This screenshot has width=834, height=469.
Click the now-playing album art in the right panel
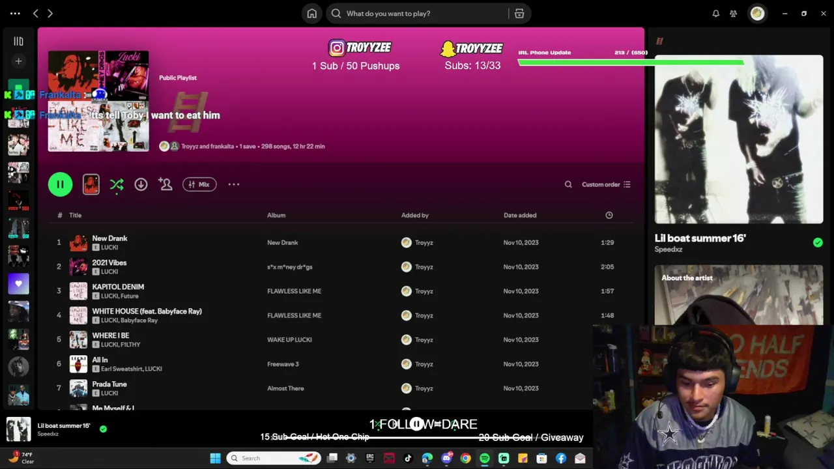739,139
